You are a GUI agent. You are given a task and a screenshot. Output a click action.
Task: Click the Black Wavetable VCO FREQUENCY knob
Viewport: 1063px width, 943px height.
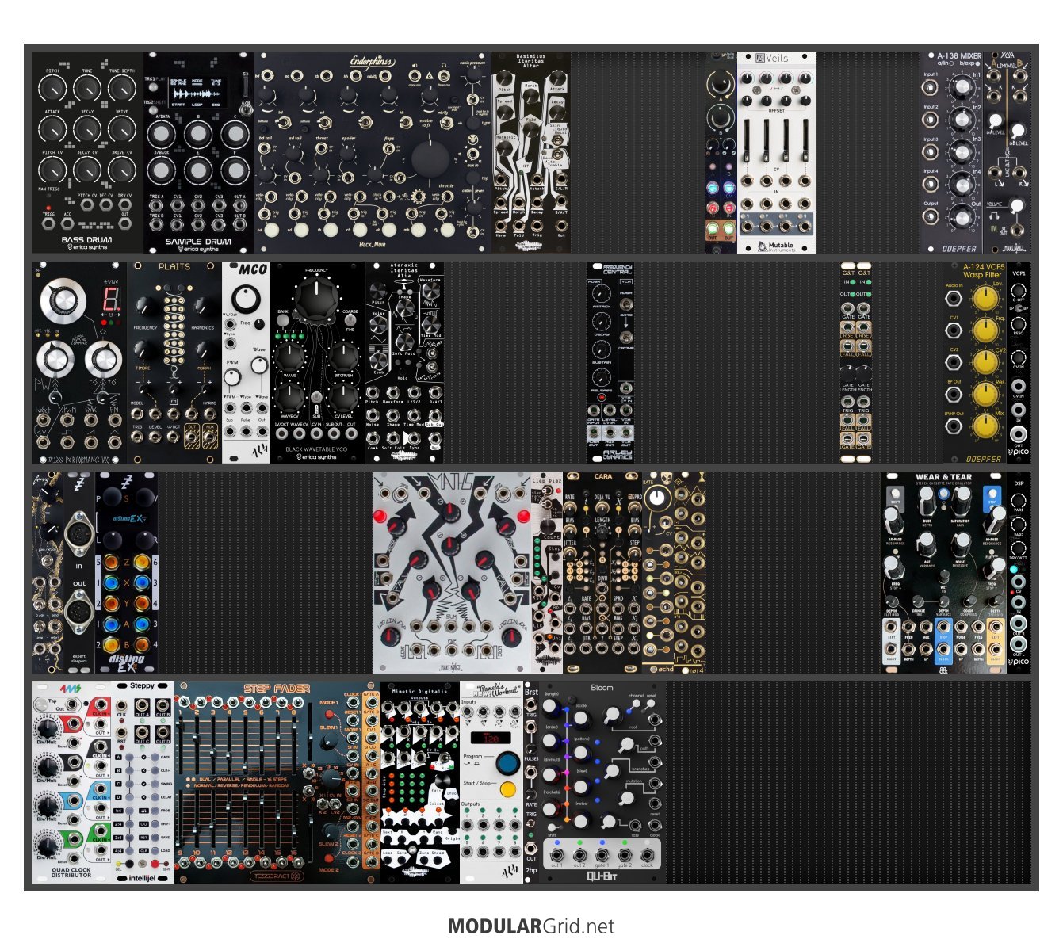[x=315, y=300]
